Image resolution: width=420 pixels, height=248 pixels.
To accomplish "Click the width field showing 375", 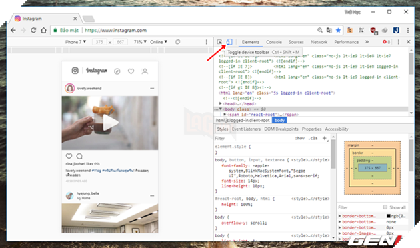I will tap(99, 42).
